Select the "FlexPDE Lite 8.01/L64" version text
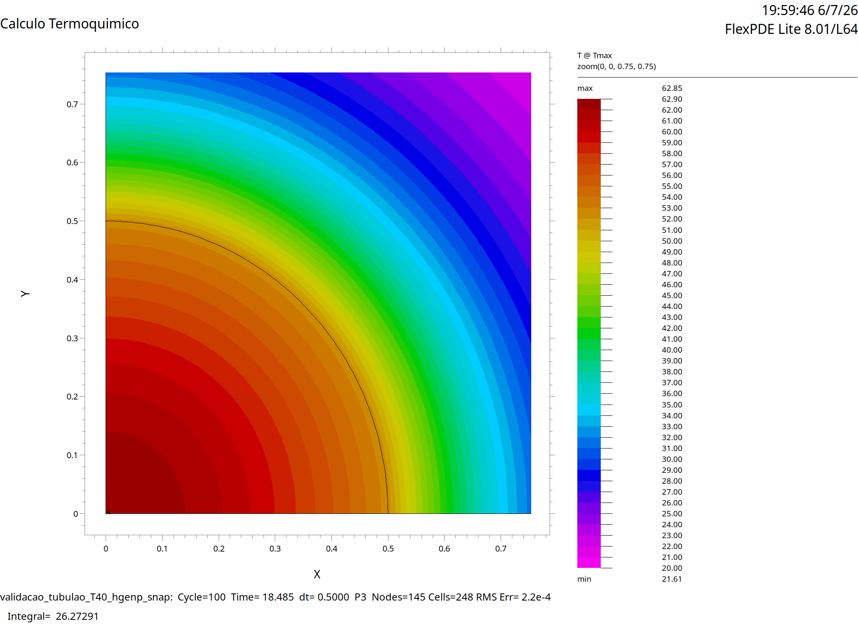Screen dimensions: 858x642 tap(791, 29)
